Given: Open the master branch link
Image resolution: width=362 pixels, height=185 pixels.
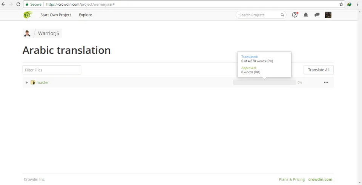Looking at the screenshot, I should tap(43, 82).
